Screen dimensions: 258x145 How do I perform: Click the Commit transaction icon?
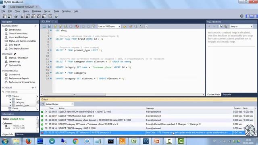83,26
